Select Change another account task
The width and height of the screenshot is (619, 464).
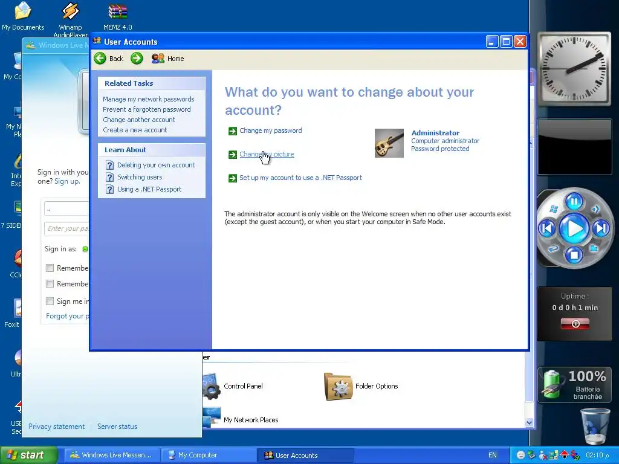[x=138, y=120]
